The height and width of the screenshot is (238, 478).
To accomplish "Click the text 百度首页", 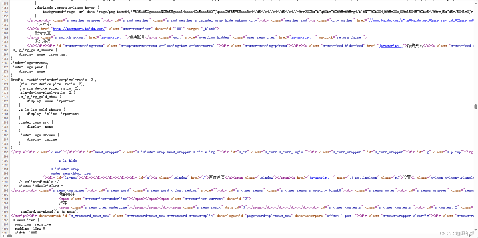I will [x=217, y=177].
